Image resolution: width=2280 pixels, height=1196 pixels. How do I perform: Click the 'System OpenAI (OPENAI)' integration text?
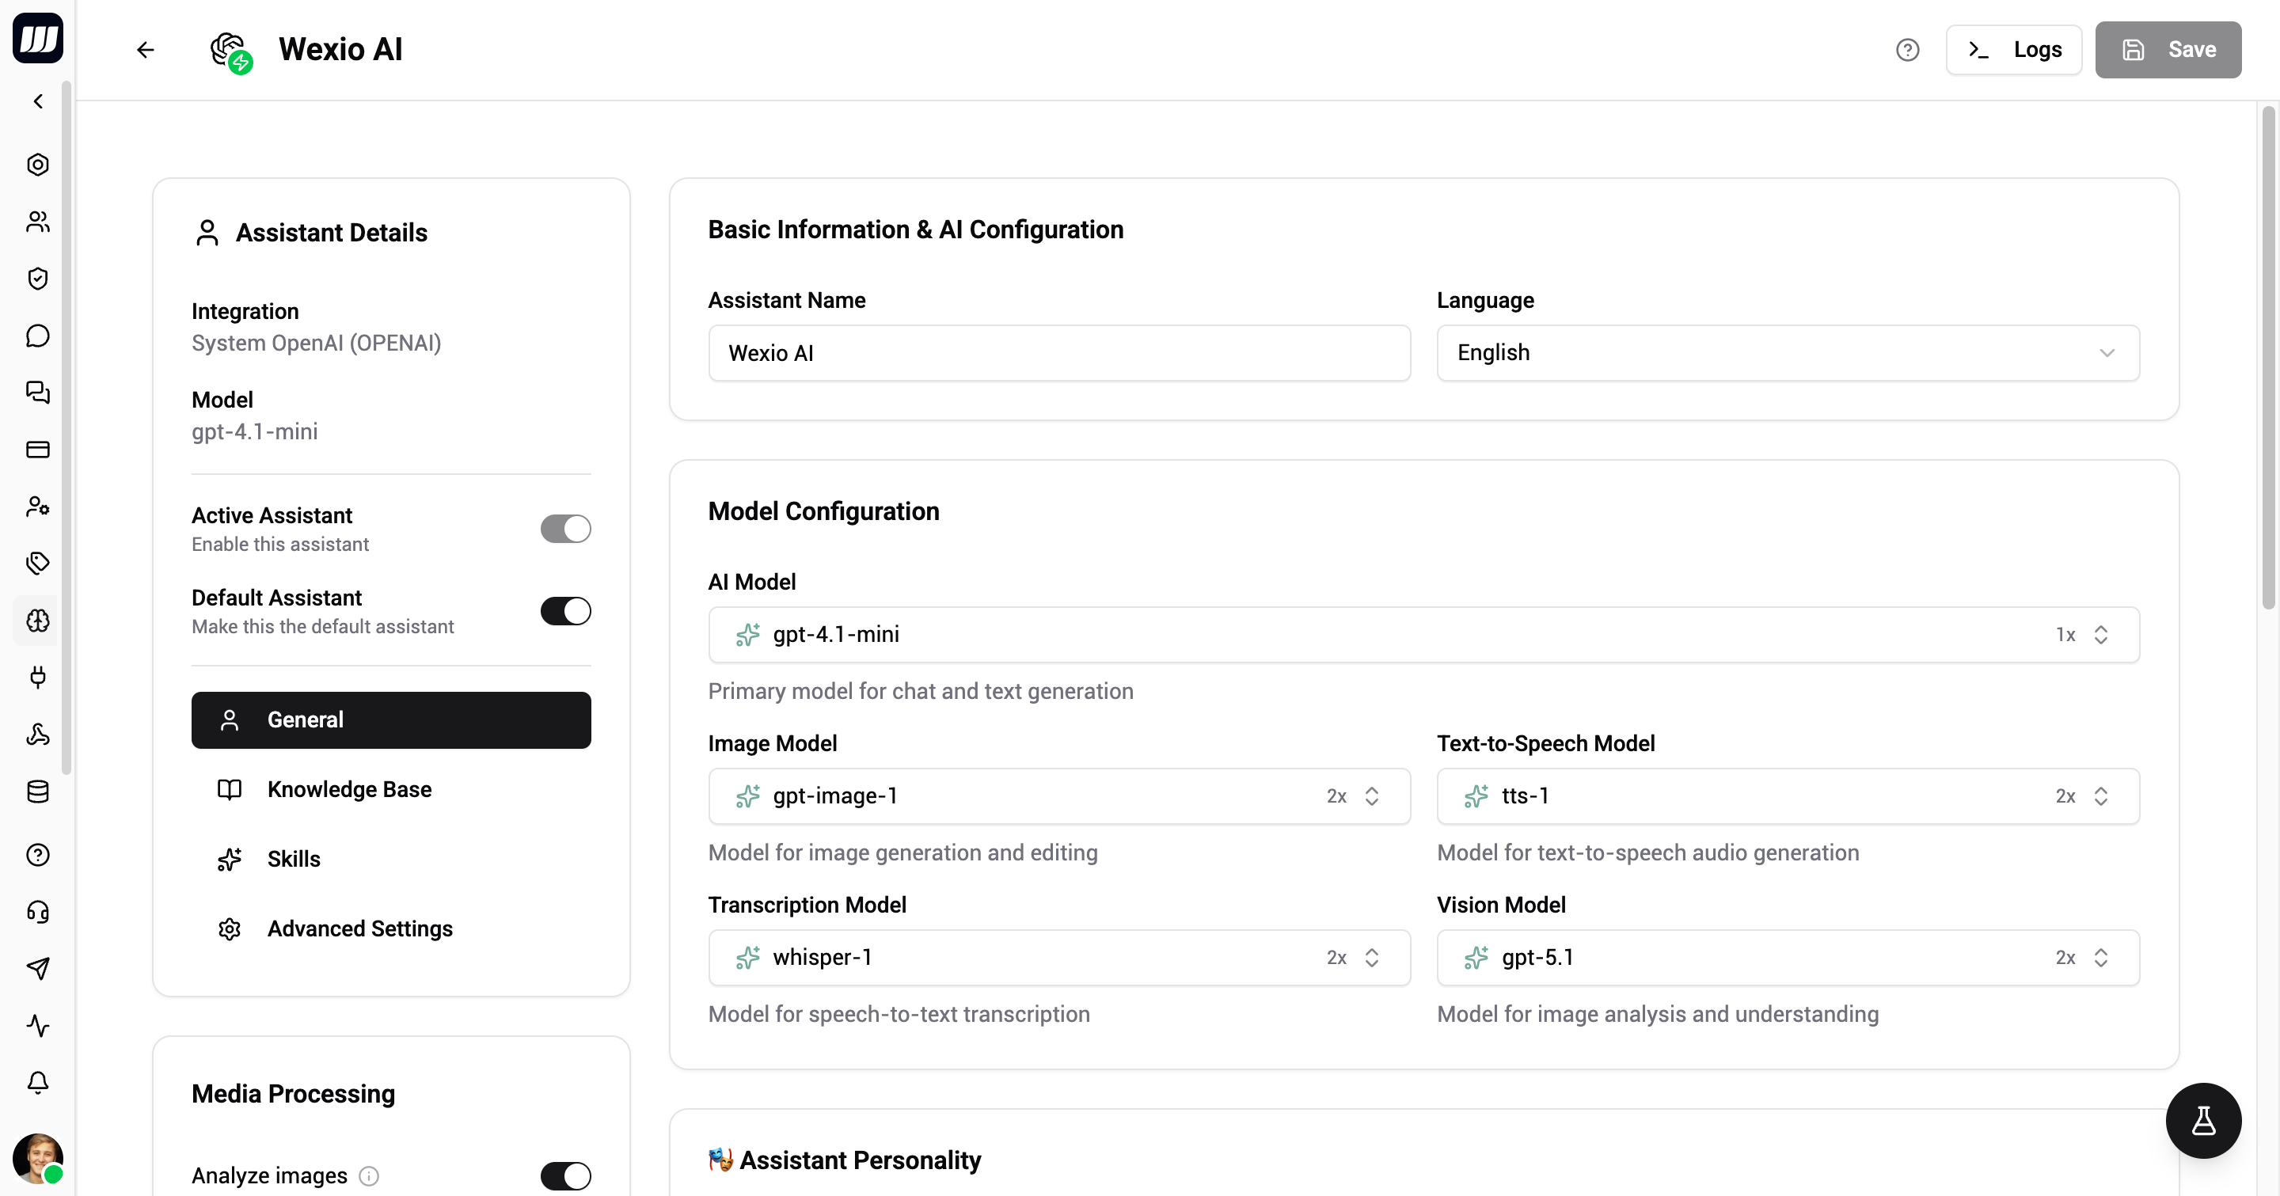[x=316, y=344]
